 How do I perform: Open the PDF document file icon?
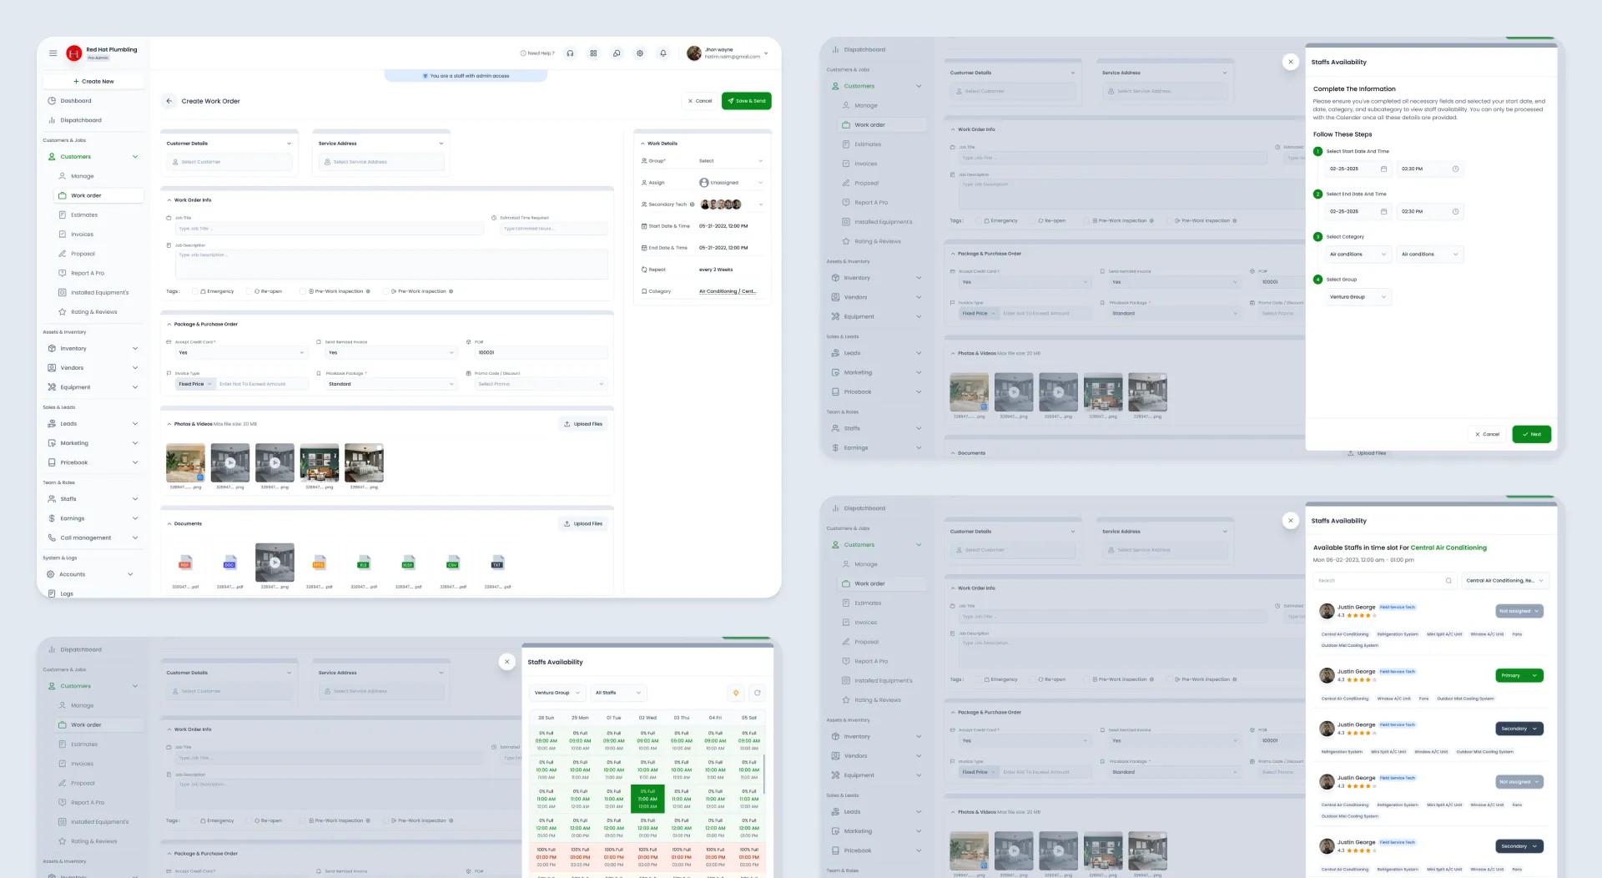pos(185,563)
